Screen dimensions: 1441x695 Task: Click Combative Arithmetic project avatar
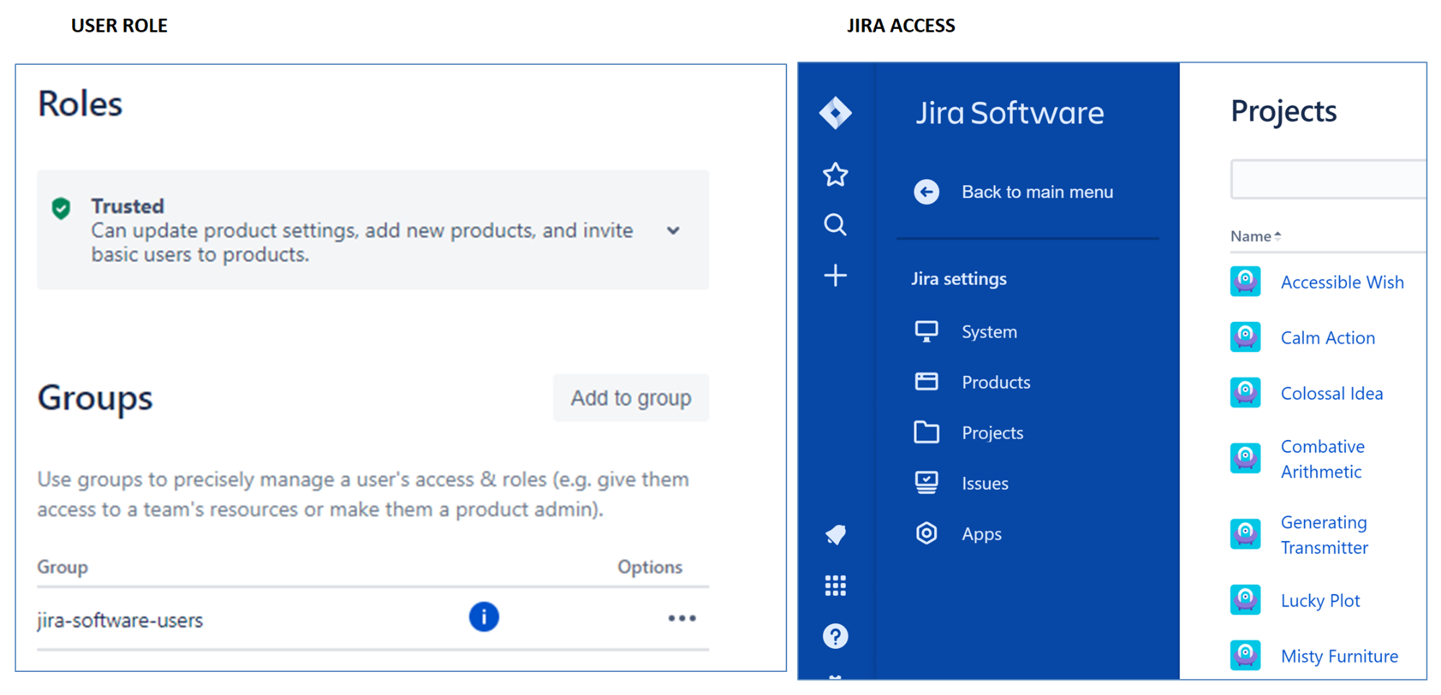click(x=1245, y=458)
